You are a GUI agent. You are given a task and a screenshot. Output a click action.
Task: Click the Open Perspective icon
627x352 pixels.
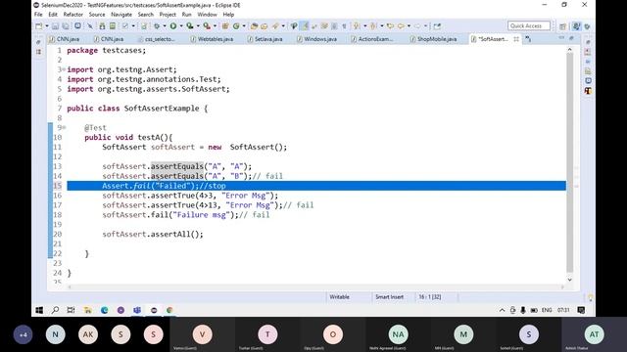pos(562,26)
